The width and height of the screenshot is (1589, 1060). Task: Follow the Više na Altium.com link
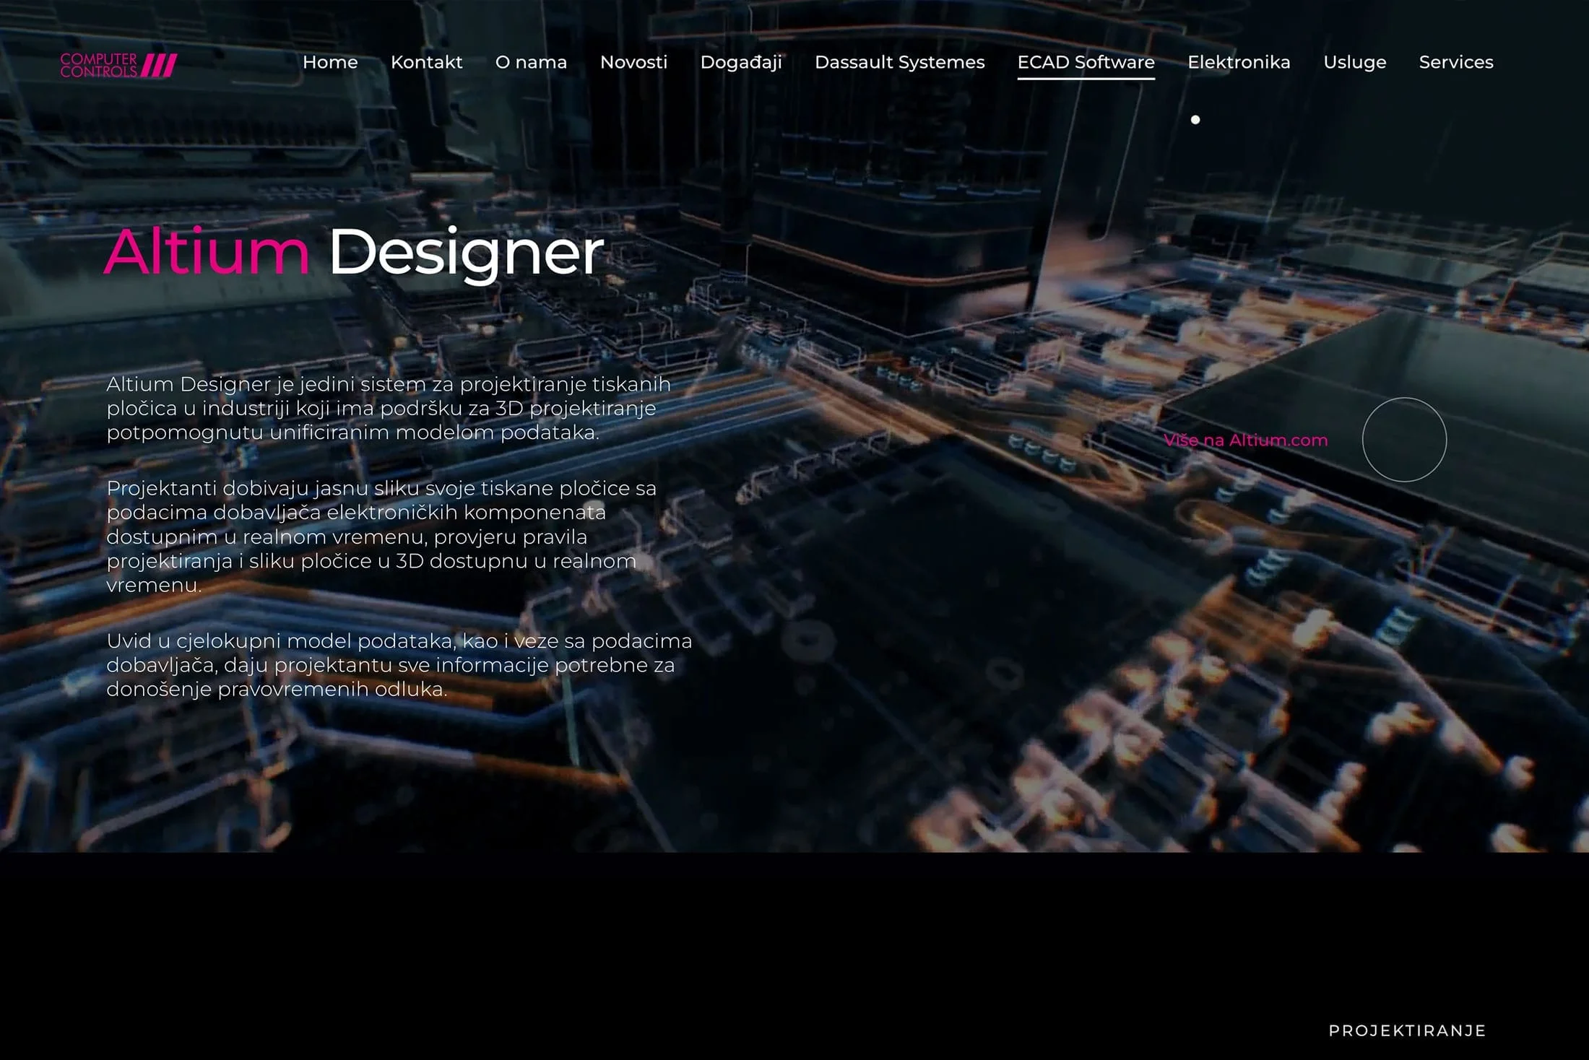pyautogui.click(x=1245, y=440)
